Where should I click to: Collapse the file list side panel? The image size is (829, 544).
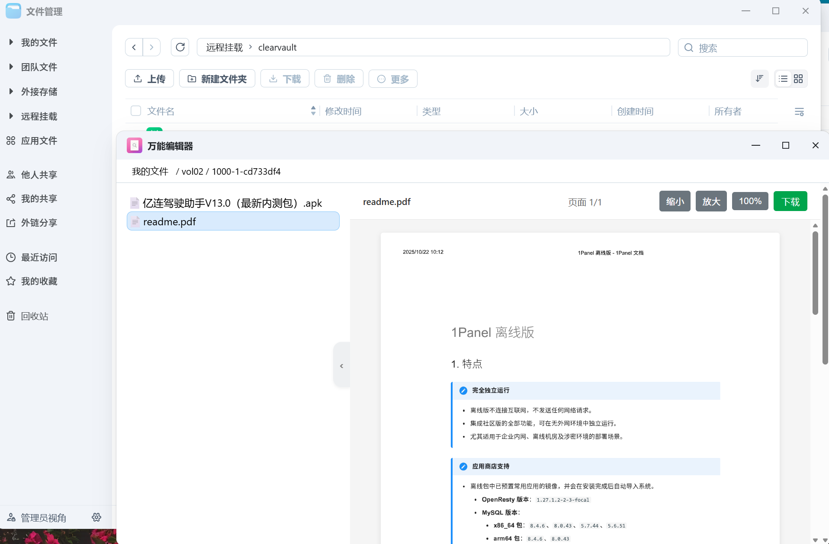(x=341, y=366)
